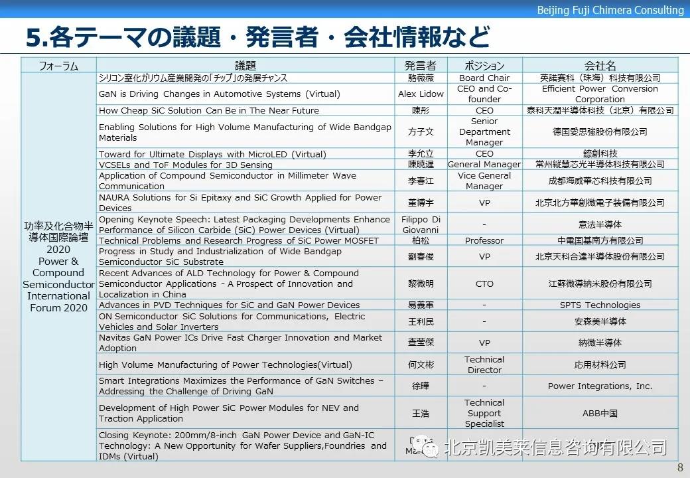Click the 'Technical Support Specialist' position cell
690x478 pixels.
point(484,413)
